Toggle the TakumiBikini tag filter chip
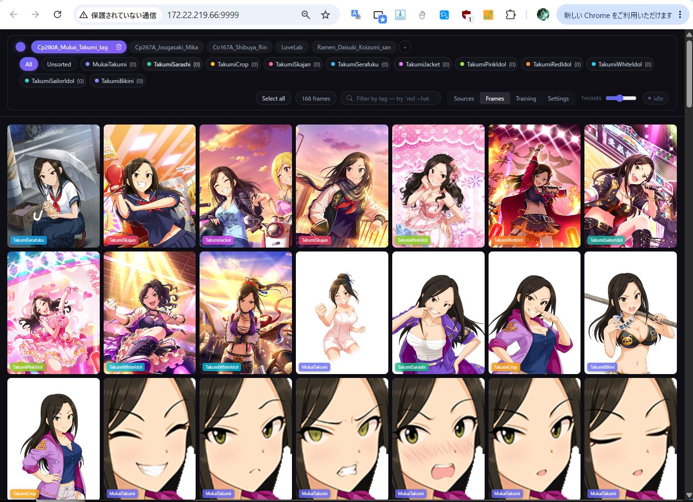The width and height of the screenshot is (693, 502). (x=118, y=81)
